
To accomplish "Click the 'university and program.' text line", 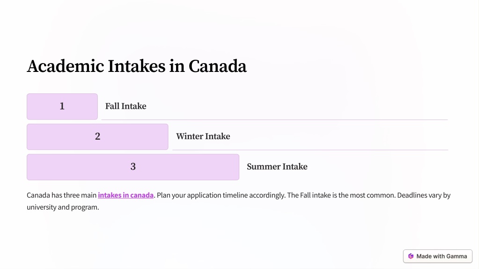I will (x=63, y=207).
